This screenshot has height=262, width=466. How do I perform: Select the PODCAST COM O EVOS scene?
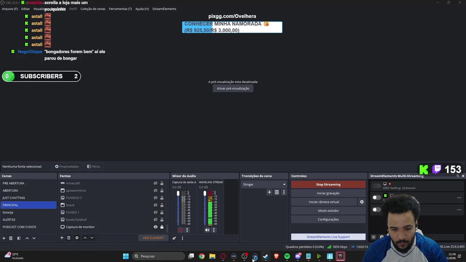pos(28,227)
